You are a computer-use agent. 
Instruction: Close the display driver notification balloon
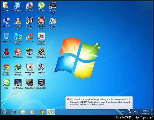(x=130, y=99)
